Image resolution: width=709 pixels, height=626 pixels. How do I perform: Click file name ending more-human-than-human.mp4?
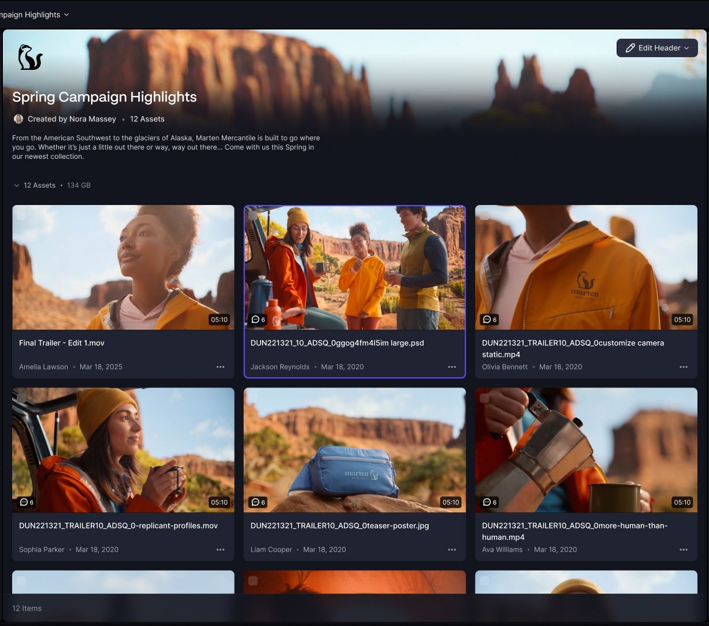(575, 531)
